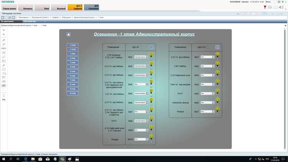The image size is (288, 162).
Task: Click the highlighted icon in the left toolbar
Action: [x=4, y=85]
